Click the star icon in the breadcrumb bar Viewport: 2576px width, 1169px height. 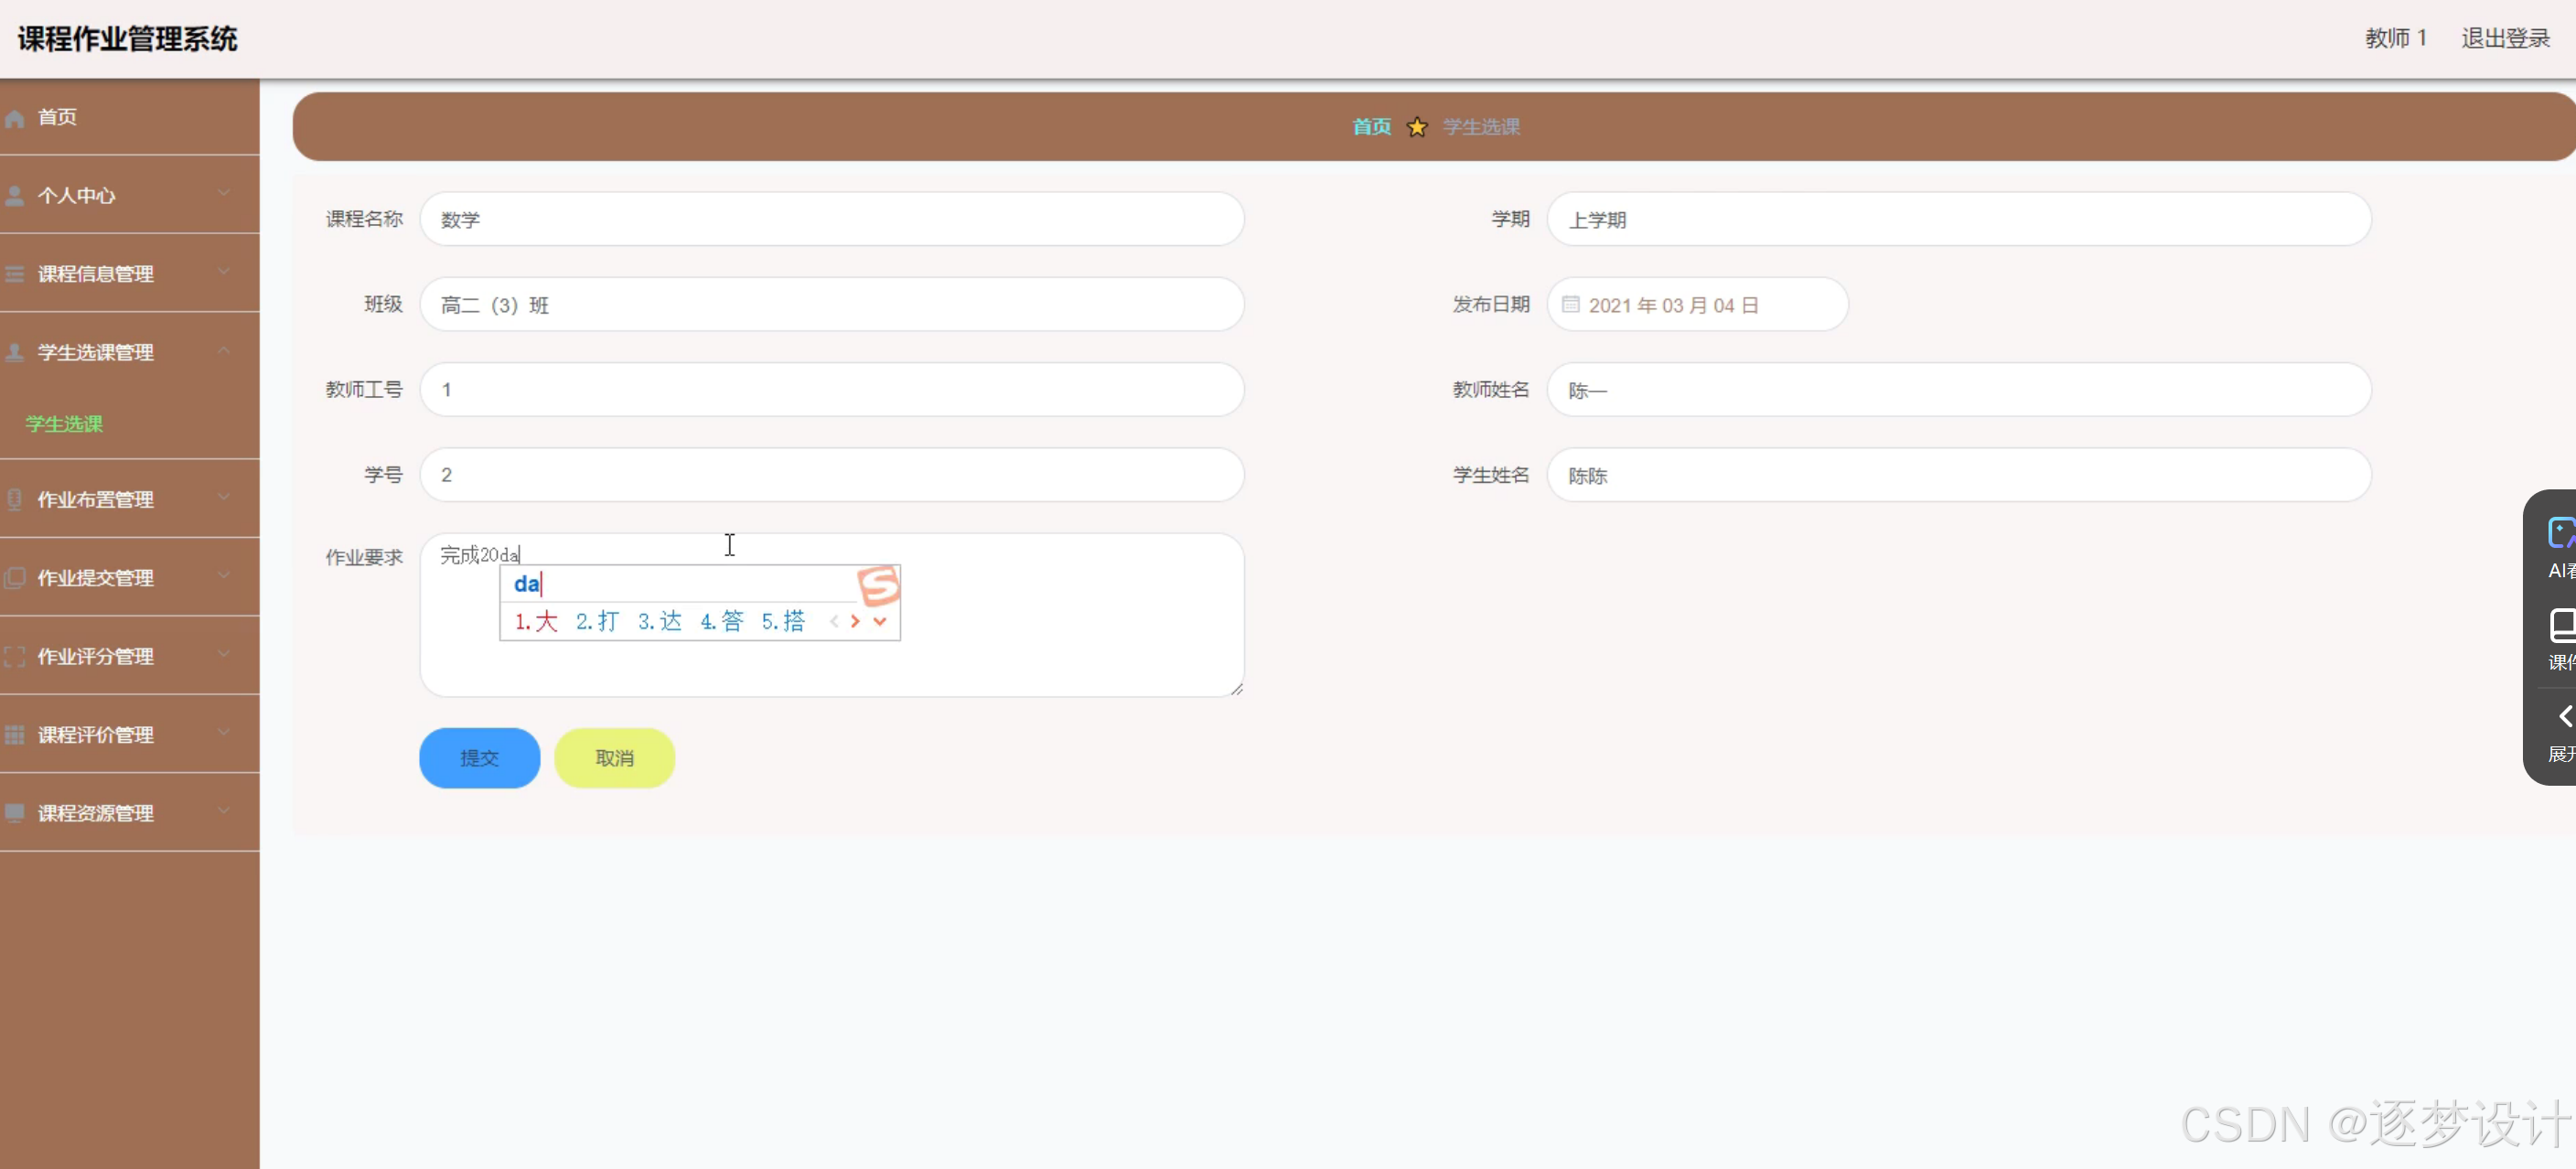point(1416,127)
